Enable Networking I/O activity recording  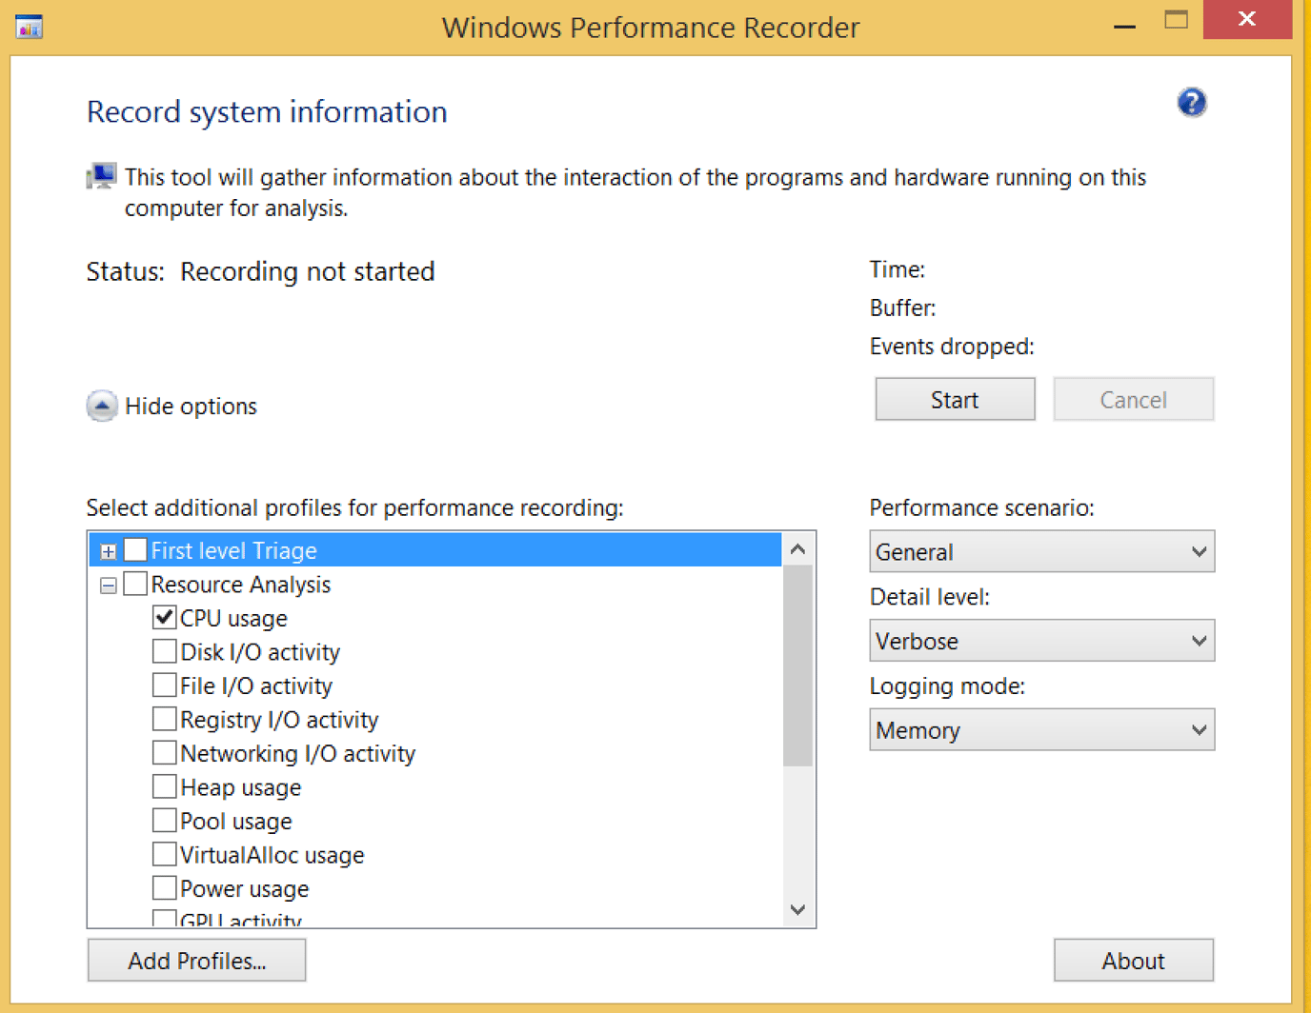[x=164, y=752]
